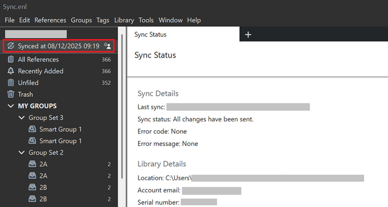Click the Unfiled clipboard icon
This screenshot has width=388, height=207.
click(11, 82)
